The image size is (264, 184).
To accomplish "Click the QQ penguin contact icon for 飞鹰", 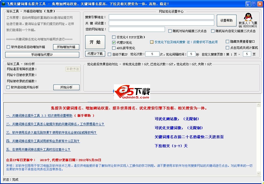I will click(x=248, y=17).
